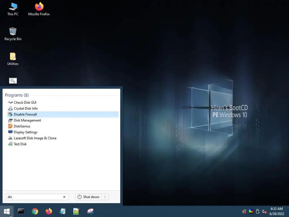Open the blue notebook taskbar icon

(62, 211)
